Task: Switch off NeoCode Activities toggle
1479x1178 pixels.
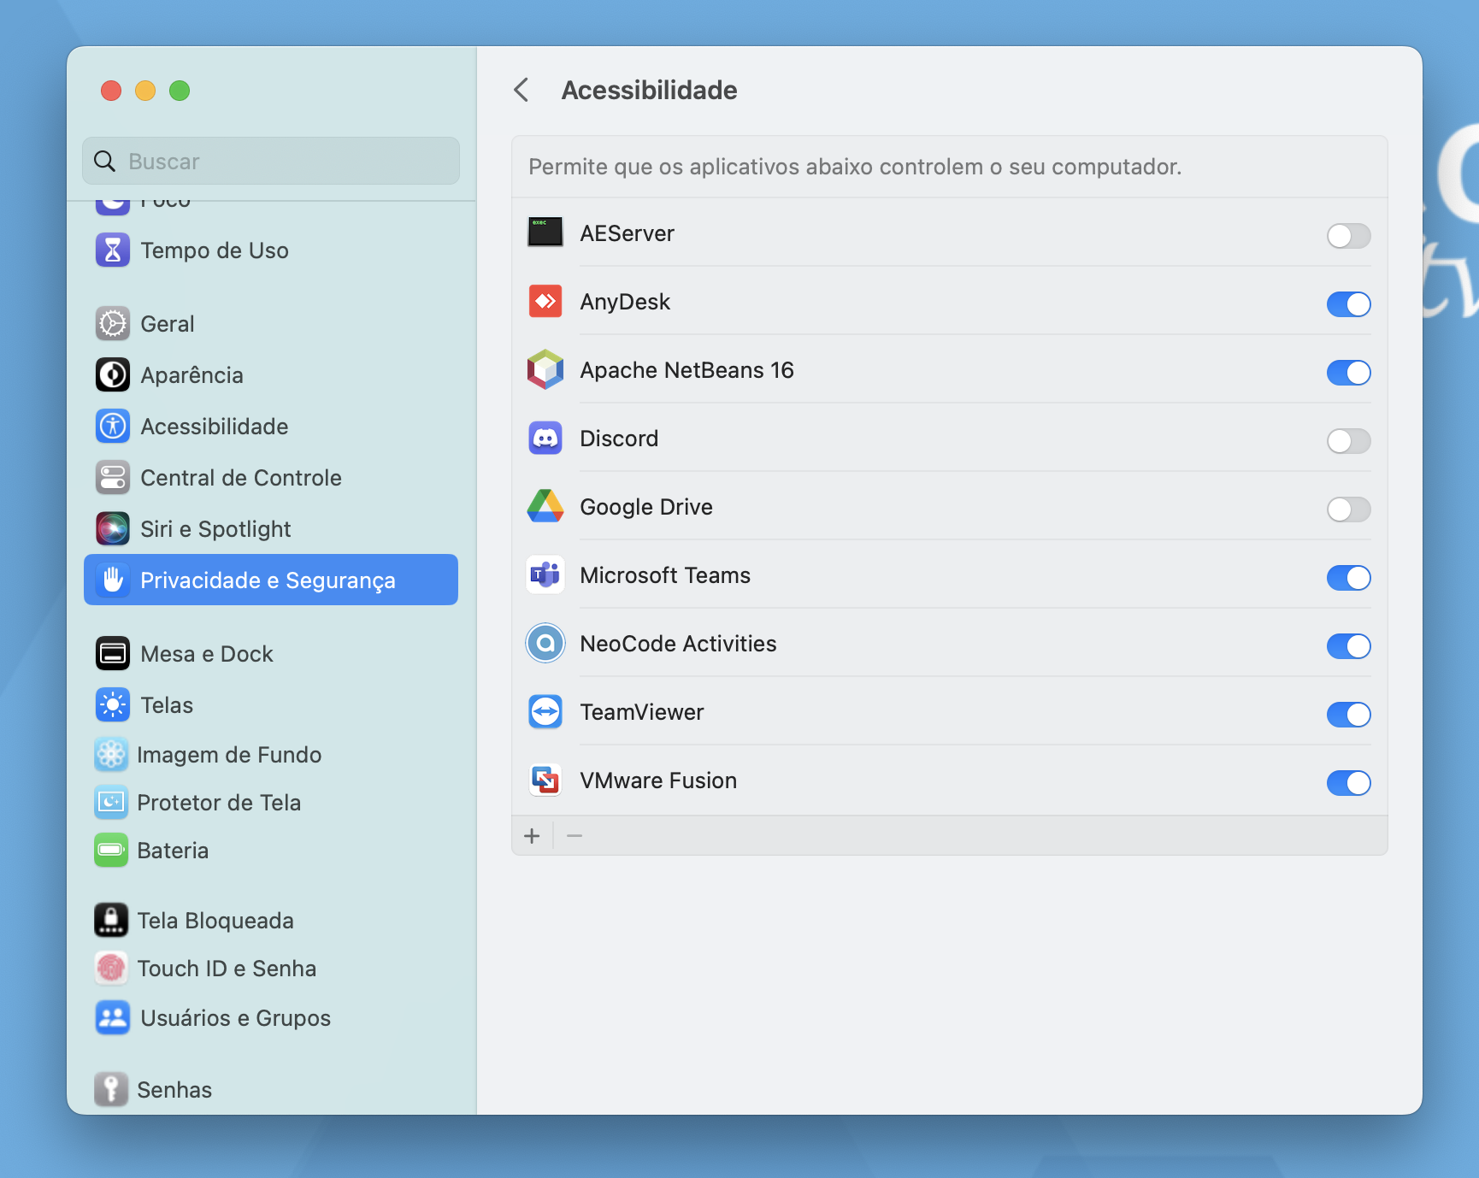Action: pos(1348,645)
